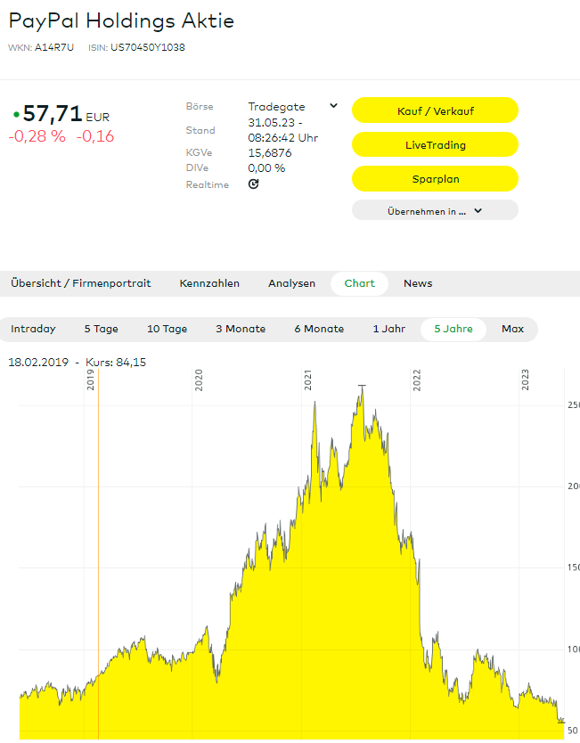
Task: Switch chart to 5 Tage range
Action: click(101, 329)
